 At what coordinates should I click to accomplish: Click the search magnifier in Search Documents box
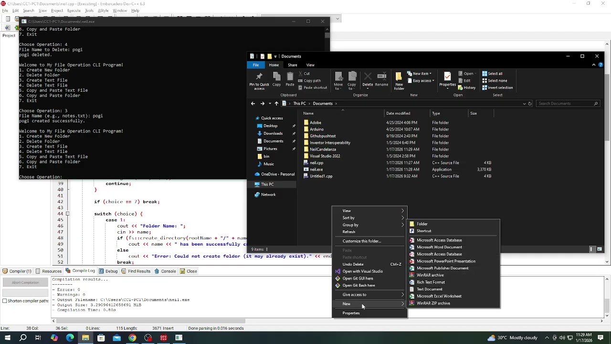pyautogui.click(x=596, y=104)
